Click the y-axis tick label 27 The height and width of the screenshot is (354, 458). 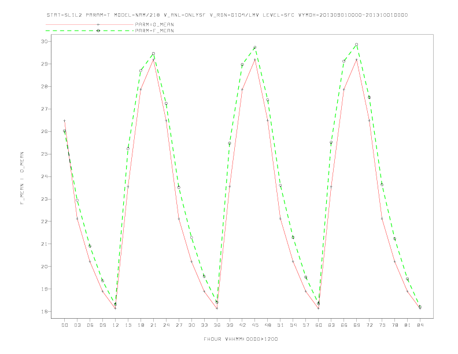click(x=45, y=109)
